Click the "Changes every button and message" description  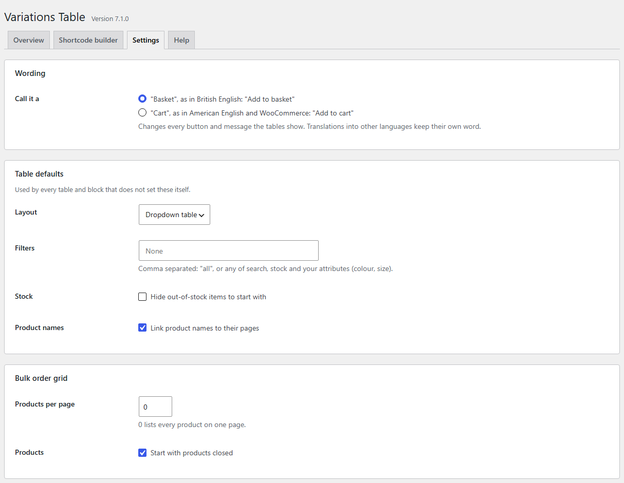tap(309, 126)
